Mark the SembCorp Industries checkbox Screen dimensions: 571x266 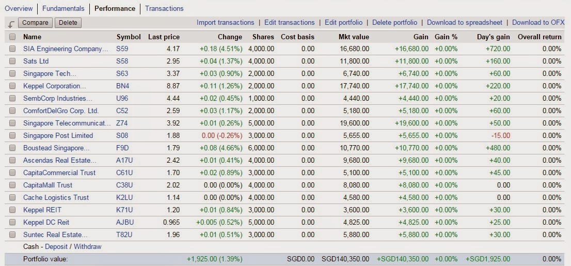click(12, 98)
